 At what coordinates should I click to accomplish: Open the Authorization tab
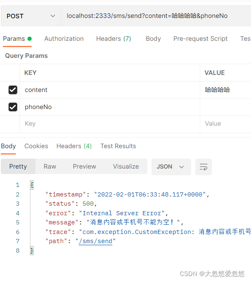pos(64,39)
